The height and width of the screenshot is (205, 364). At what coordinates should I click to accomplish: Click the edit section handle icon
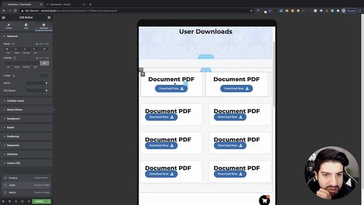click(x=141, y=69)
